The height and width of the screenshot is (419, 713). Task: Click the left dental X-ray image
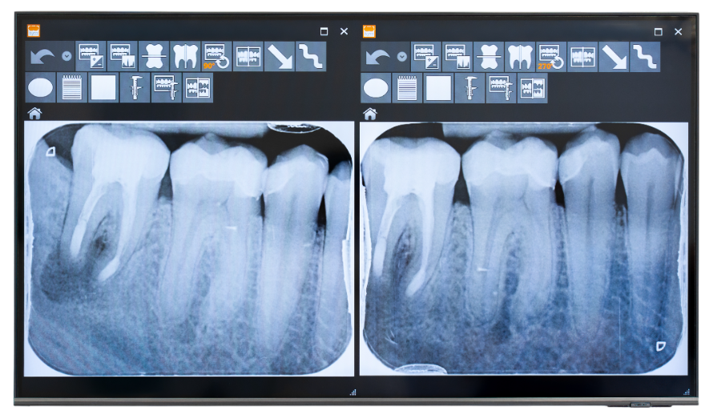click(189, 248)
